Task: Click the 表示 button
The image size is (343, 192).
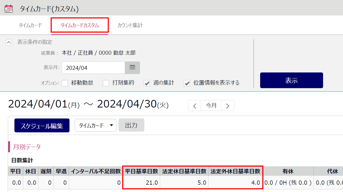Action: point(292,80)
